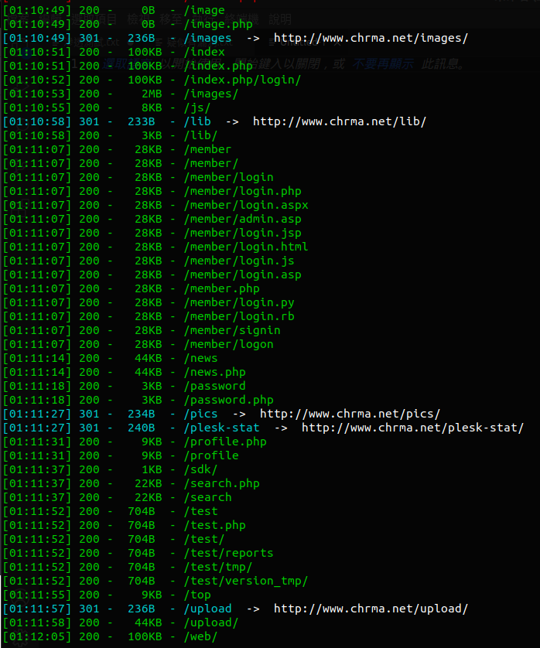Click the [01:11:58] timestamp
The height and width of the screenshot is (648, 540).
point(37,622)
